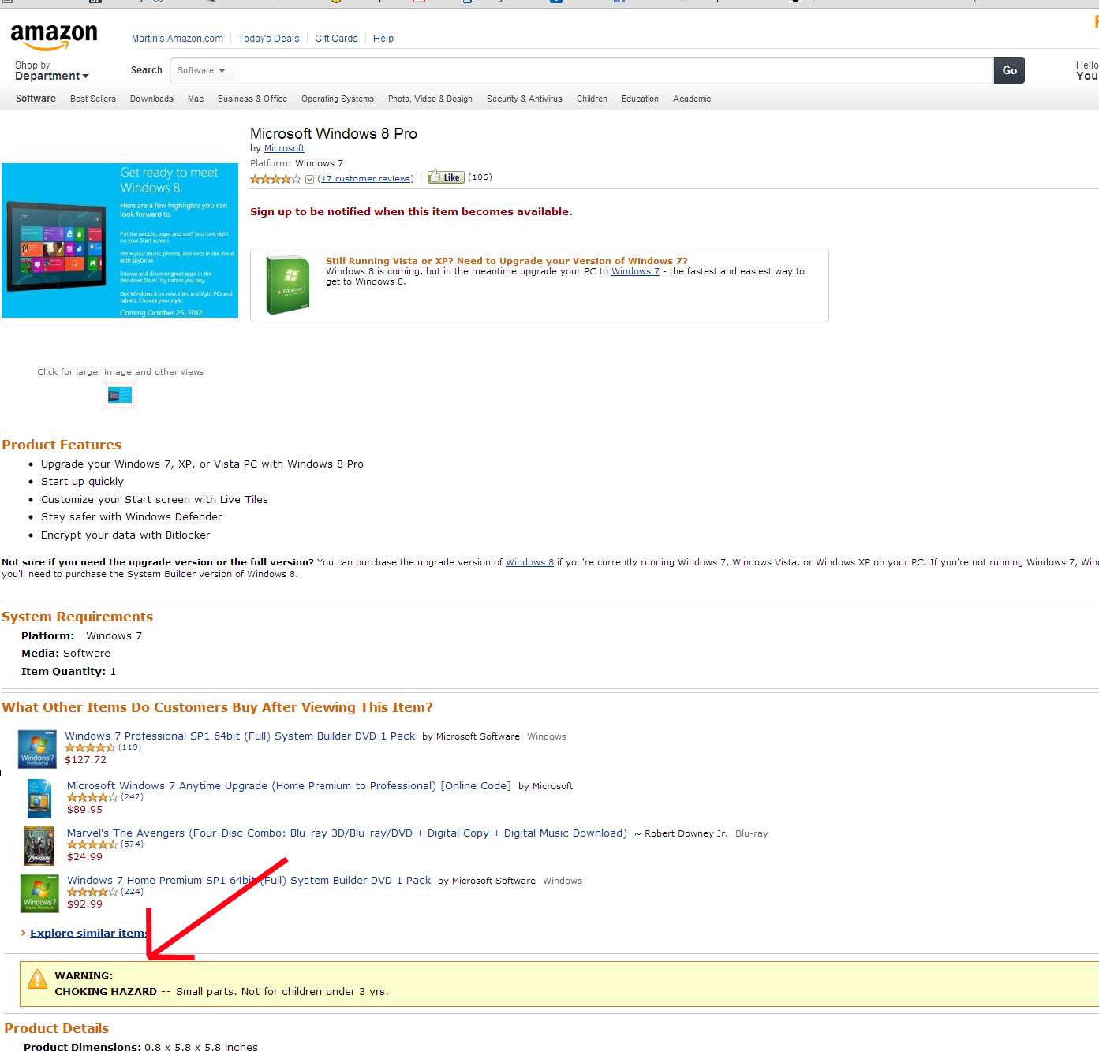Click the green Windows 7 box image

288,285
